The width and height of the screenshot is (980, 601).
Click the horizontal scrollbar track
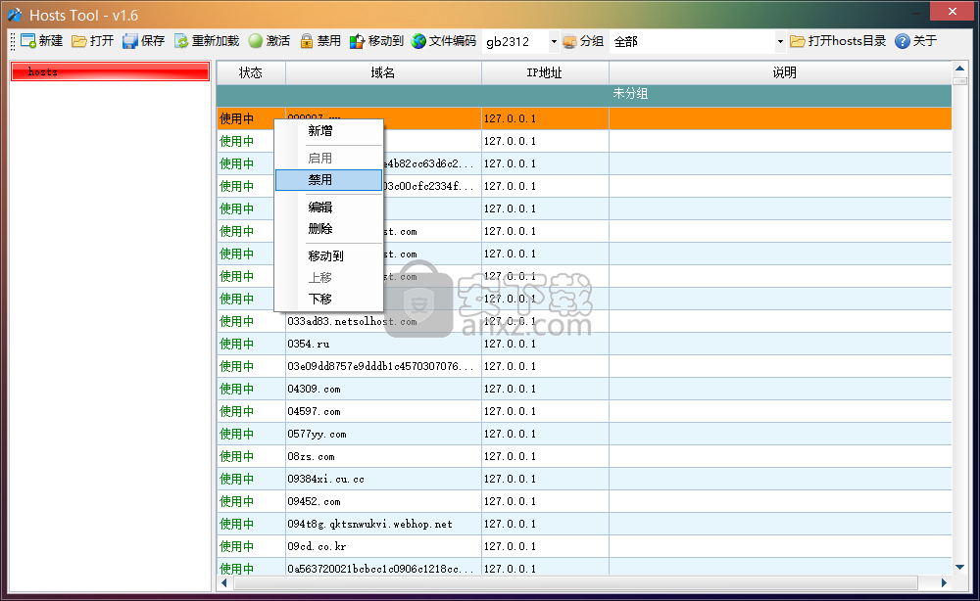tap(576, 583)
